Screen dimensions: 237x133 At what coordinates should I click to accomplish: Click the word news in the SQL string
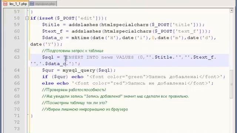coord(107,57)
